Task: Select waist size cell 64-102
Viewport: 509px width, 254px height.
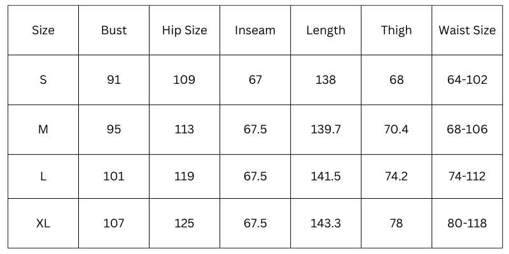Action: tap(467, 80)
